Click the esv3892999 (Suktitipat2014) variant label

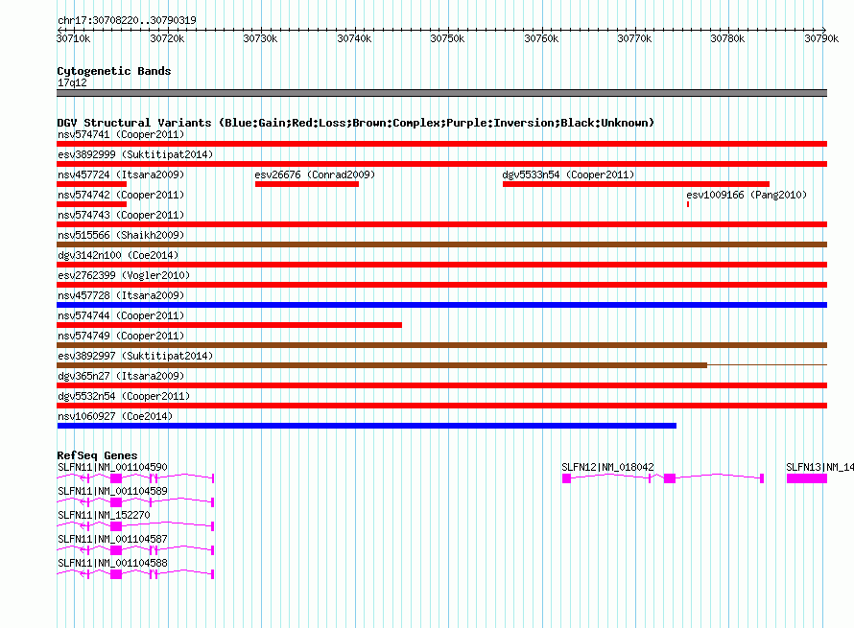click(135, 154)
